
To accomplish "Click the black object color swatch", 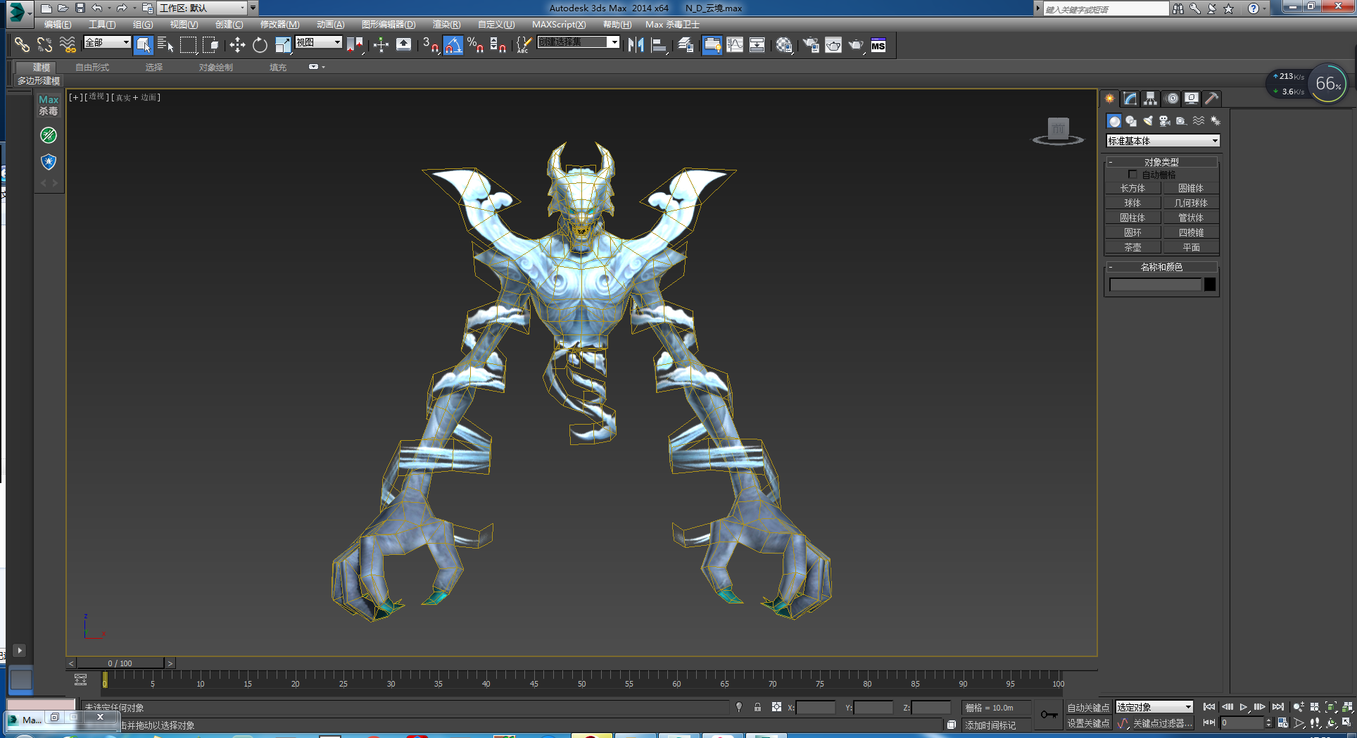I will (x=1209, y=284).
